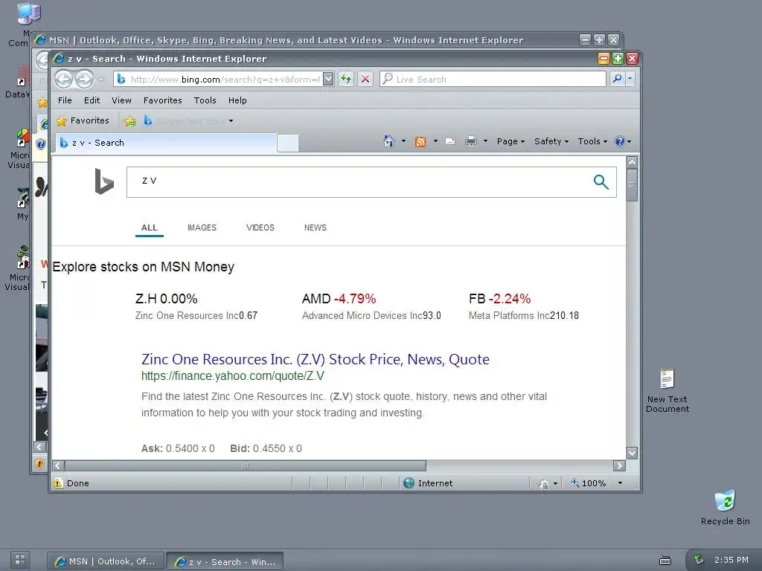Open the Favorites star button
The height and width of the screenshot is (571, 762).
(x=83, y=120)
